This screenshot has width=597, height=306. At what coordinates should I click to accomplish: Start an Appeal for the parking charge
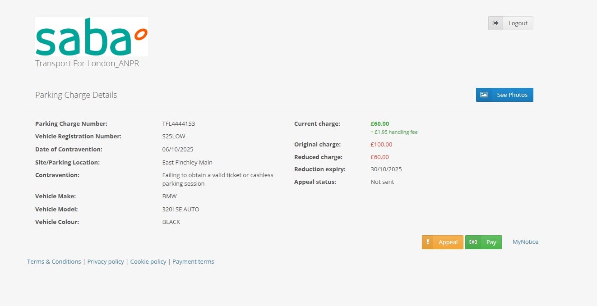[448, 242]
